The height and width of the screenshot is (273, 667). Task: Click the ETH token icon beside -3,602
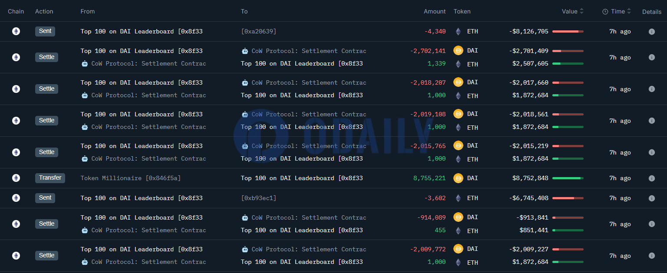pos(458,198)
